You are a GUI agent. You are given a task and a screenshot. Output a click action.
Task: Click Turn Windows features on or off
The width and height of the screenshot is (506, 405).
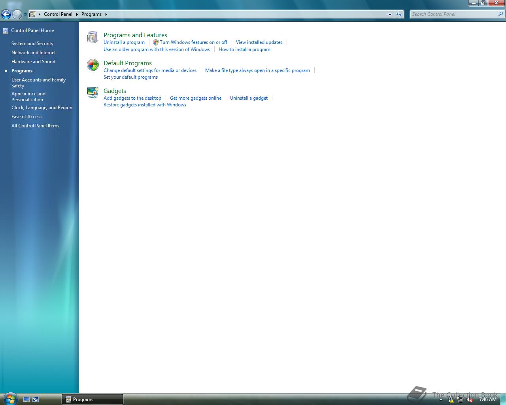tap(193, 42)
